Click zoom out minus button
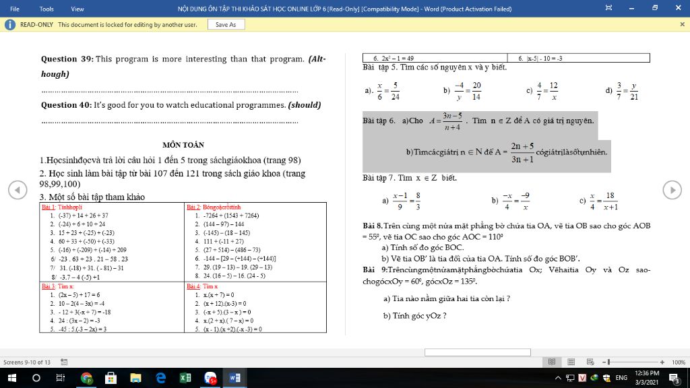690x388 pixels. tap(604, 362)
